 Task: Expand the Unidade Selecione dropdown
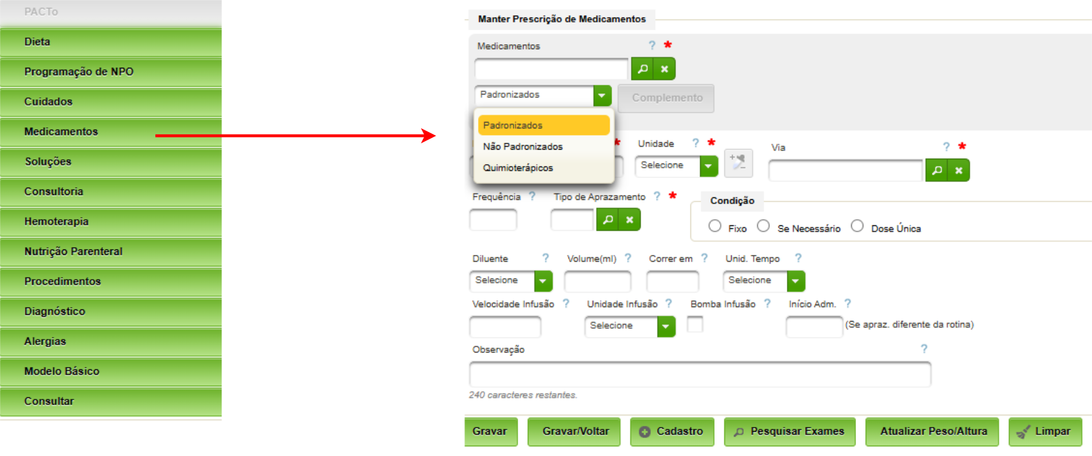pyautogui.click(x=708, y=166)
